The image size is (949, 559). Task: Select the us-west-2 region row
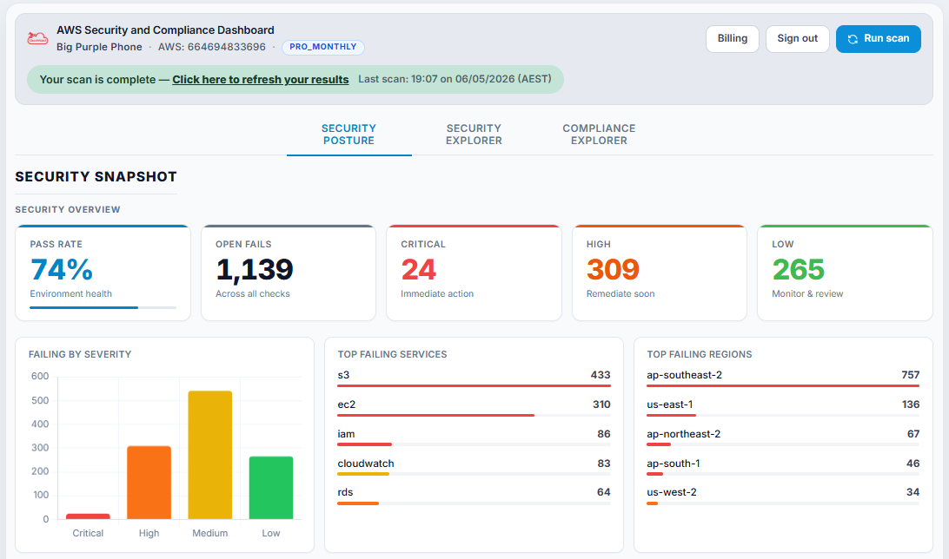point(783,497)
